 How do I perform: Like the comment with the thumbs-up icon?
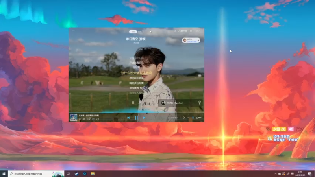(x=200, y=102)
